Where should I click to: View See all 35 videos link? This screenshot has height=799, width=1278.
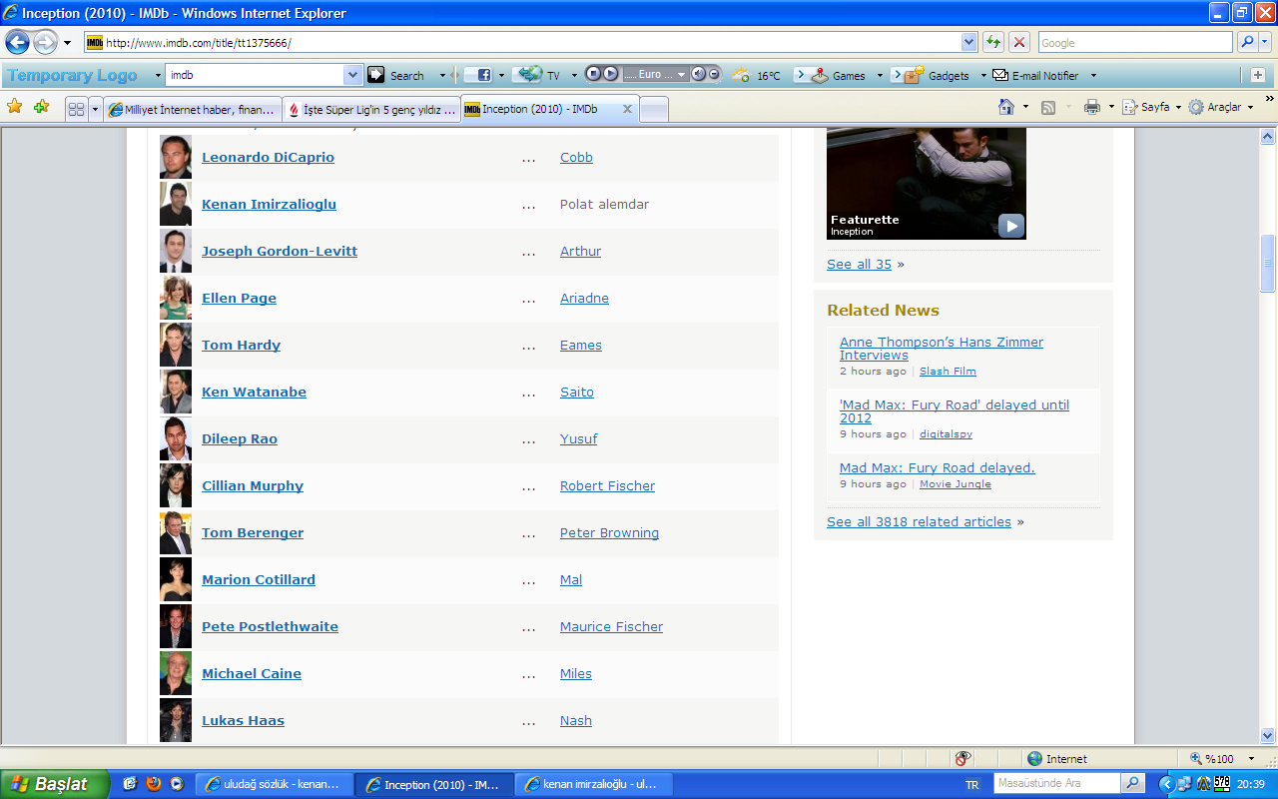tap(859, 264)
